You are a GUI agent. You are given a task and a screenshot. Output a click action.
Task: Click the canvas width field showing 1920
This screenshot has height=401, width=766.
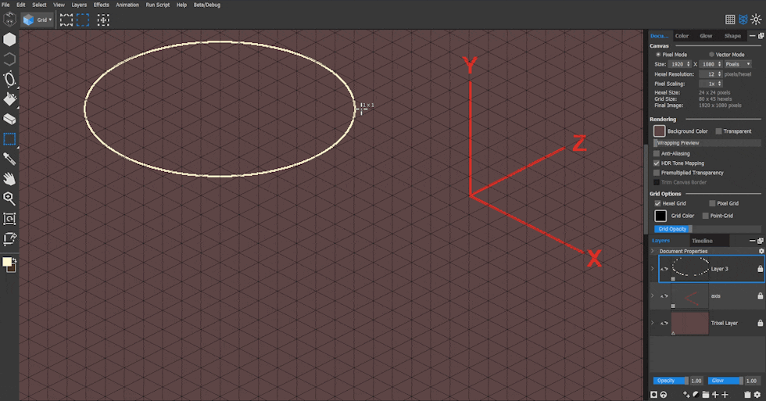pyautogui.click(x=677, y=64)
